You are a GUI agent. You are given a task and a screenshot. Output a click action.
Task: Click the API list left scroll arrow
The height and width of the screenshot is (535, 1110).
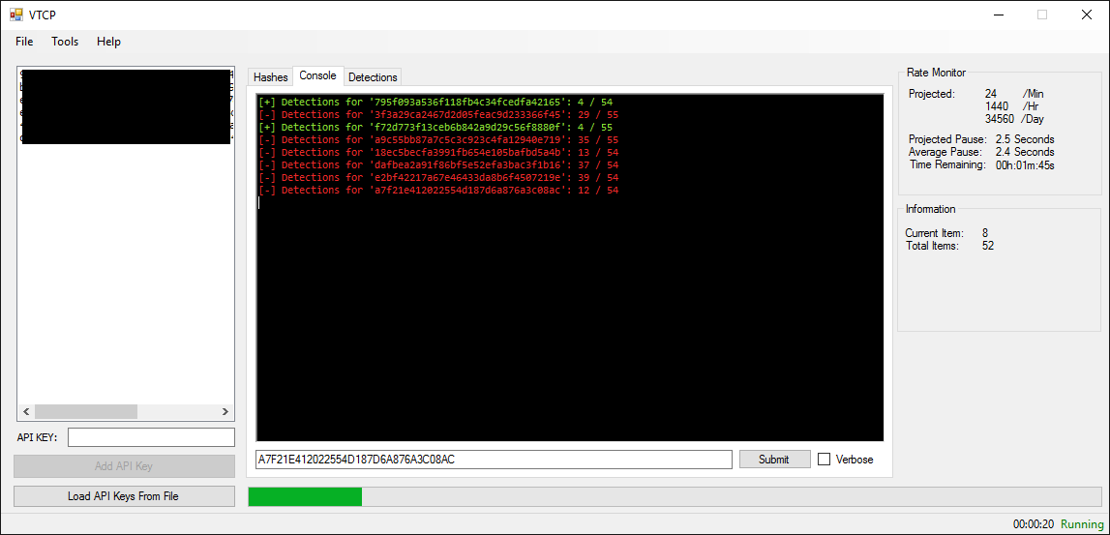(x=26, y=412)
